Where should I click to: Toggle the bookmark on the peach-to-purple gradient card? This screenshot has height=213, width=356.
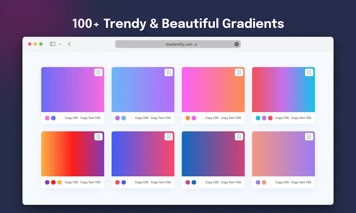click(x=309, y=137)
